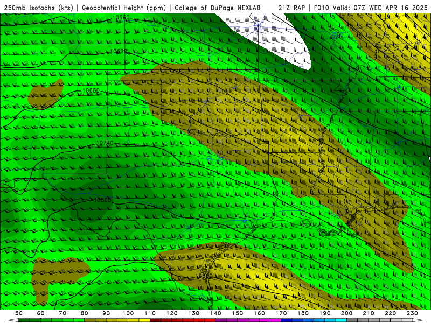Click the 'Geopotential Height (gpm)' header label

tap(124, 8)
